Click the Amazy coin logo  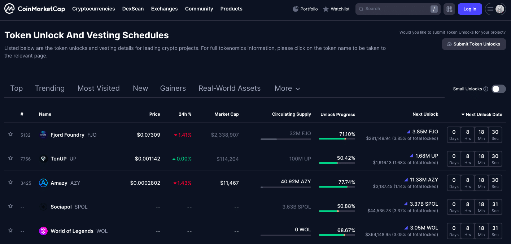43,183
